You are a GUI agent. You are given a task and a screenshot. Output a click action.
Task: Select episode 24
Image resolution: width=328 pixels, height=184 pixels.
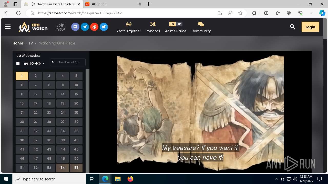63,113
